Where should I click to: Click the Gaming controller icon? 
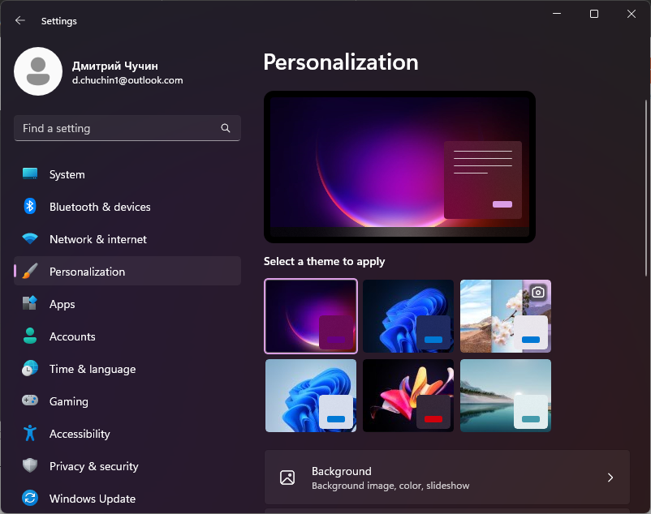(x=30, y=400)
